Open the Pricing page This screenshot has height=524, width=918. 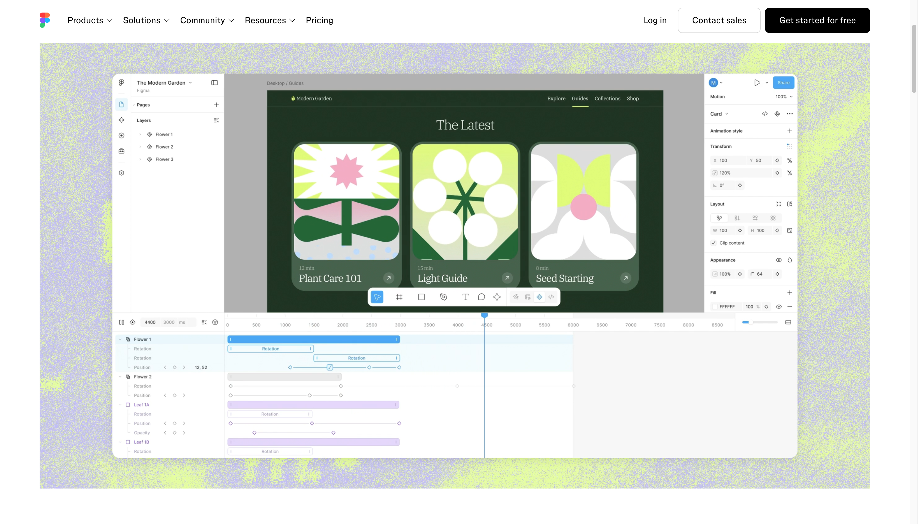pos(319,20)
